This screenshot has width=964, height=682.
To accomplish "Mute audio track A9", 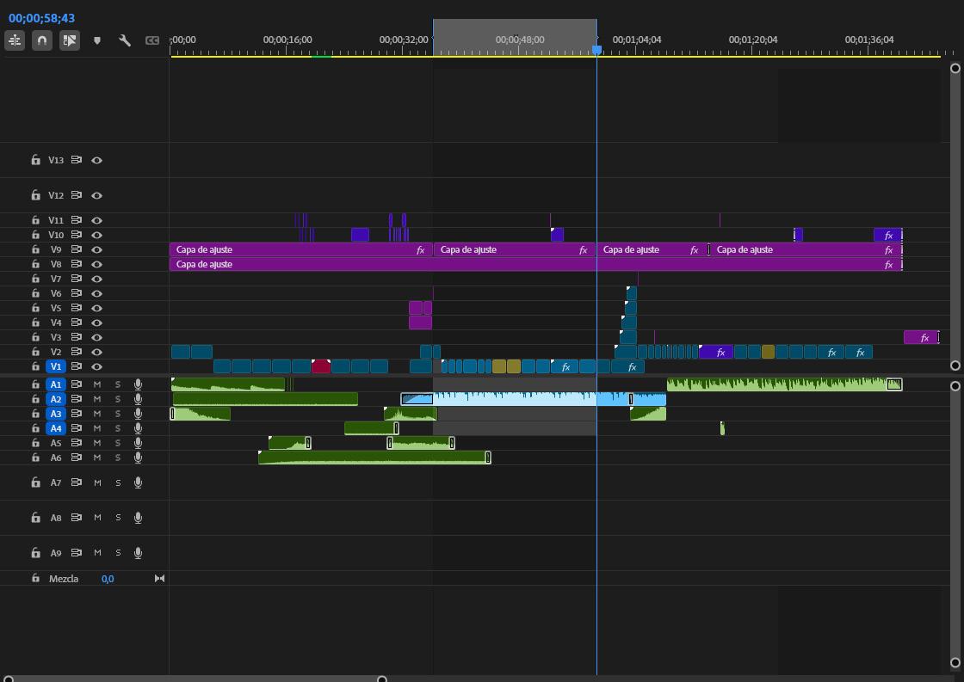I will [97, 553].
